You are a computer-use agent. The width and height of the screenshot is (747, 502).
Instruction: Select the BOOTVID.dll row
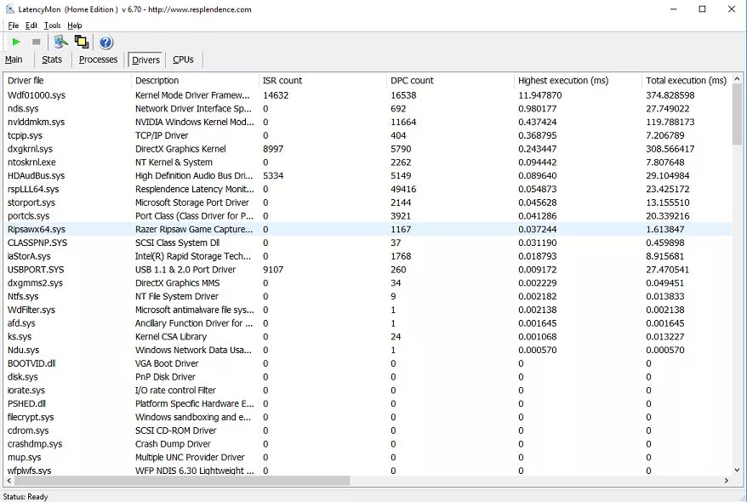click(368, 363)
